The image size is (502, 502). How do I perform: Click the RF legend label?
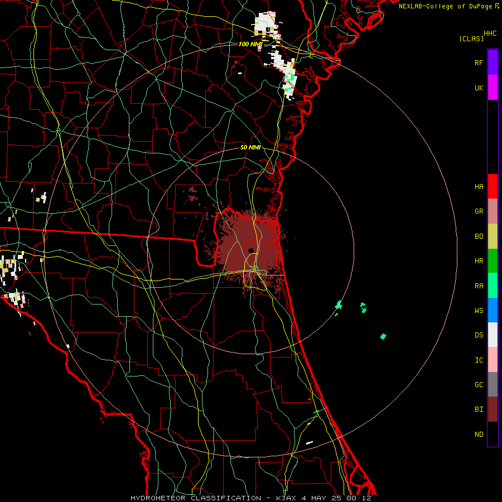click(x=479, y=62)
